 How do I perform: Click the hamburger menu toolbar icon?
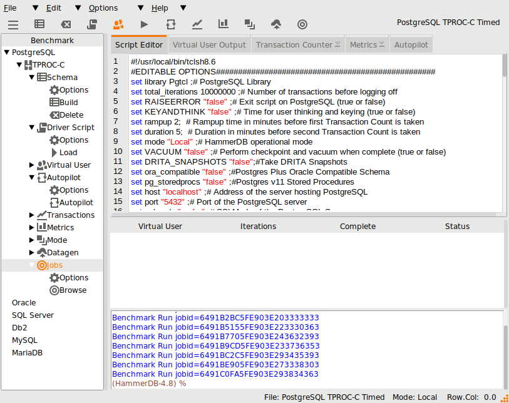tap(13, 24)
